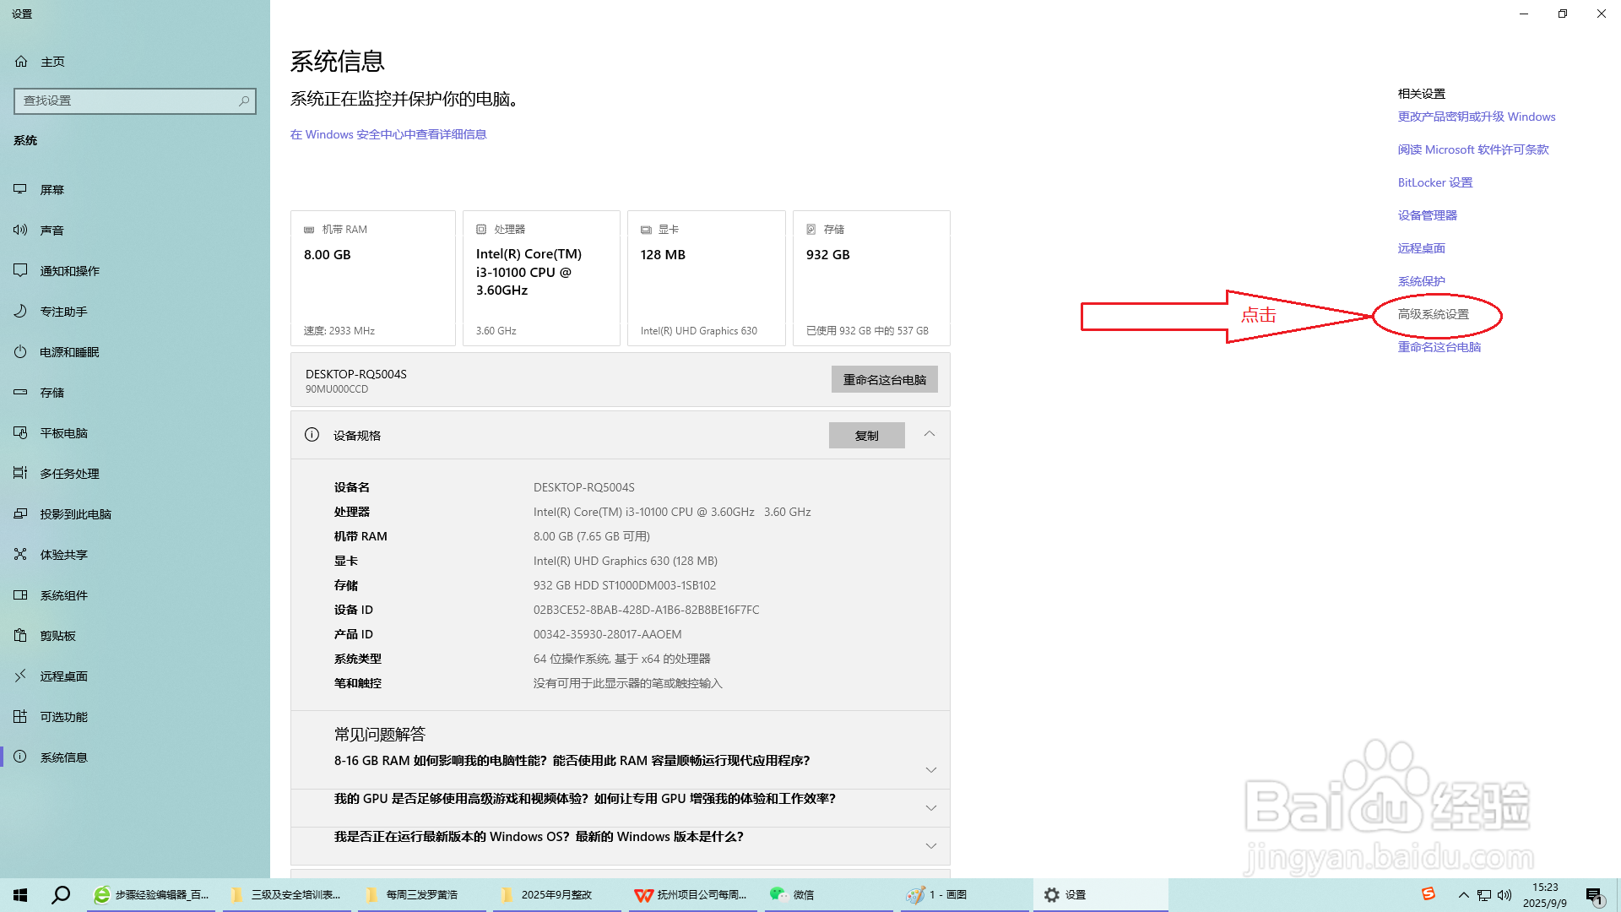The height and width of the screenshot is (912, 1621).
Task: Open Device Manager from related settings
Action: click(x=1427, y=214)
